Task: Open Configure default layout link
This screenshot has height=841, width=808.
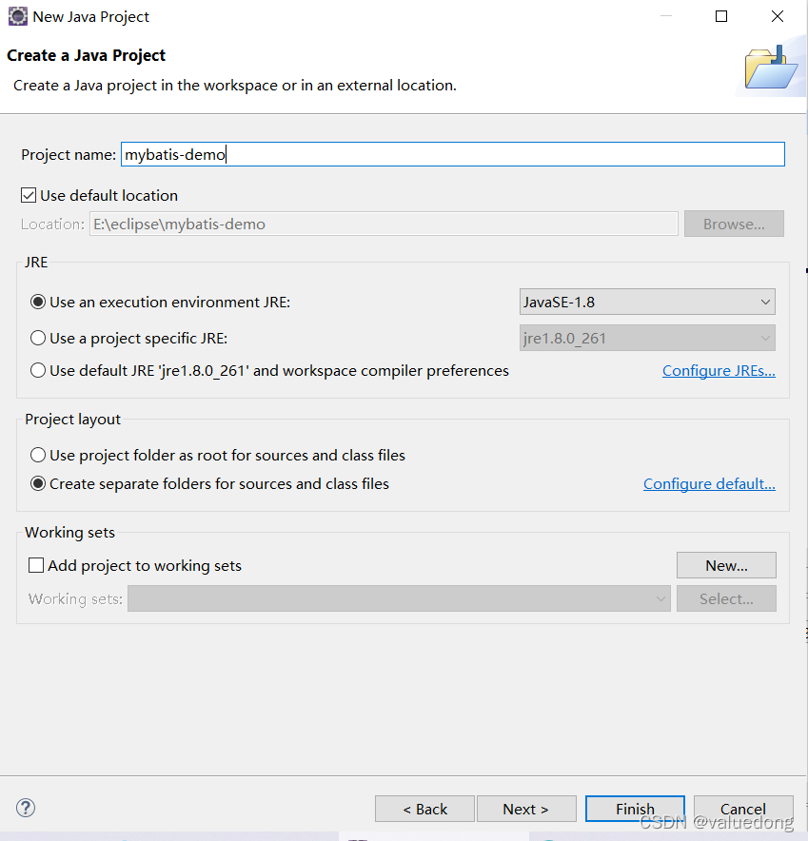Action: pos(709,483)
